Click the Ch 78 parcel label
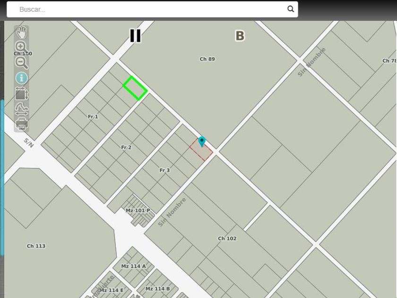 (389, 61)
